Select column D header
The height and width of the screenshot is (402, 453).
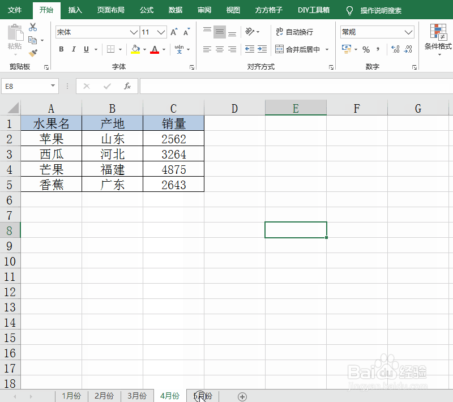234,108
